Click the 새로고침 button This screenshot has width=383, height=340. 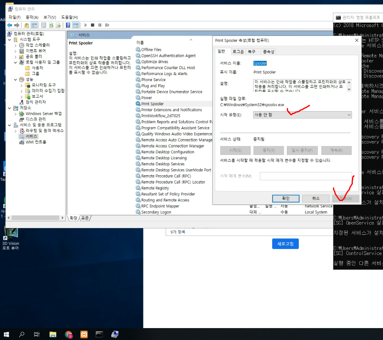pos(285,244)
